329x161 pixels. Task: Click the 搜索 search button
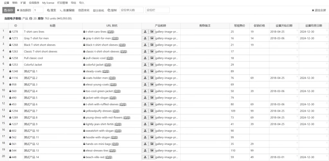(x=51, y=10)
